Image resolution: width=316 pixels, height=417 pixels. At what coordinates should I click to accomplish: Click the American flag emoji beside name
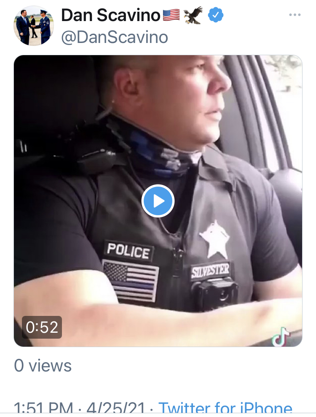pyautogui.click(x=171, y=15)
